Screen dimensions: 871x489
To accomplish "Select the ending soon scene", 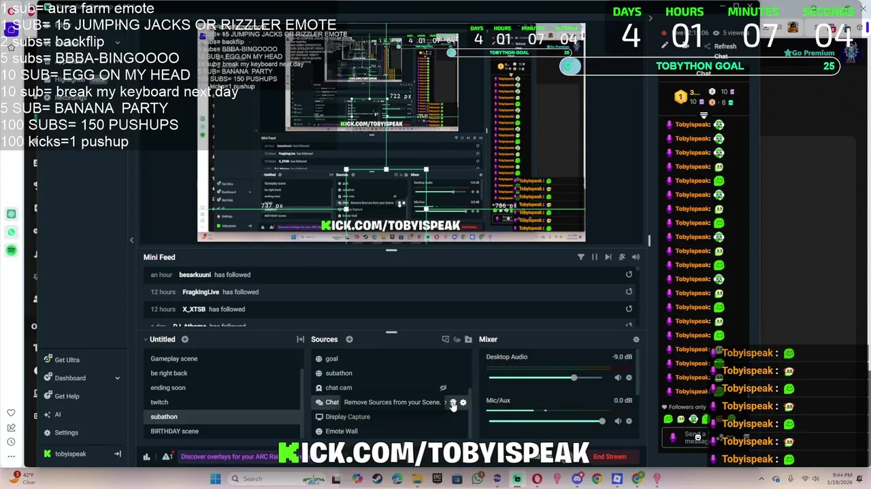I will 168,388.
